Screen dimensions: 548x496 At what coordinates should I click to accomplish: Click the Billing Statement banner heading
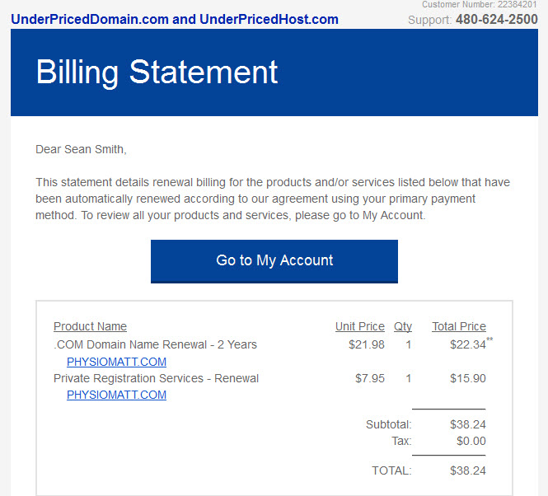pos(157,73)
